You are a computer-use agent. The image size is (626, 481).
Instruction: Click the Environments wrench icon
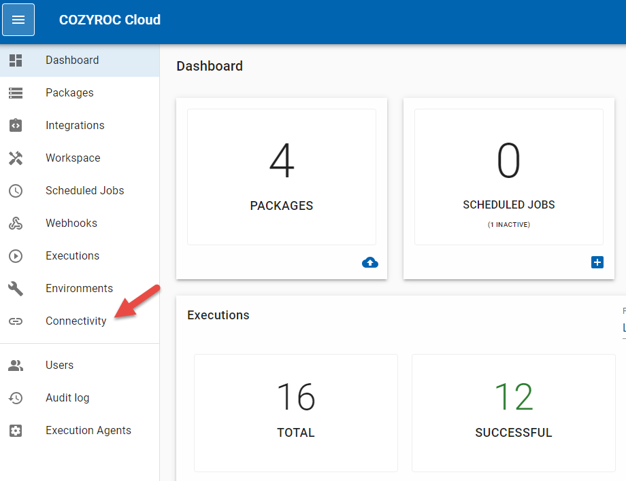pyautogui.click(x=16, y=289)
